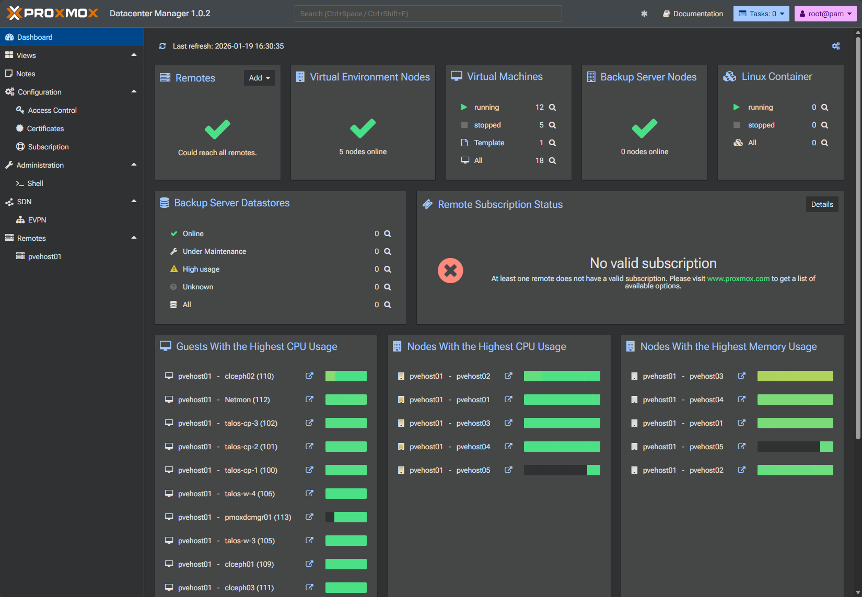Search All datastores magnifier
Viewport: 862px width, 597px height.
pos(388,305)
